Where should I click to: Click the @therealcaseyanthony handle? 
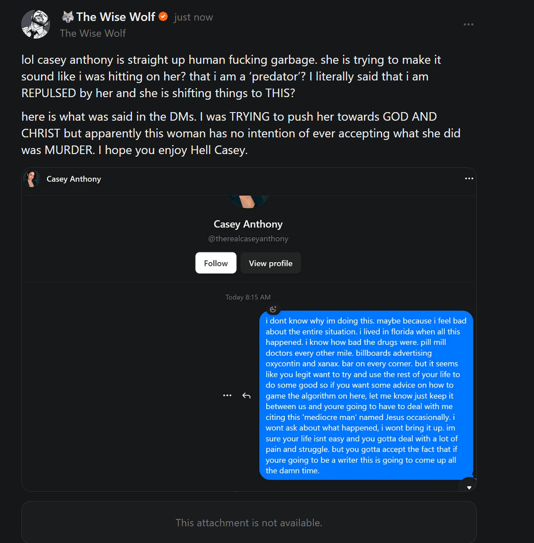(248, 239)
